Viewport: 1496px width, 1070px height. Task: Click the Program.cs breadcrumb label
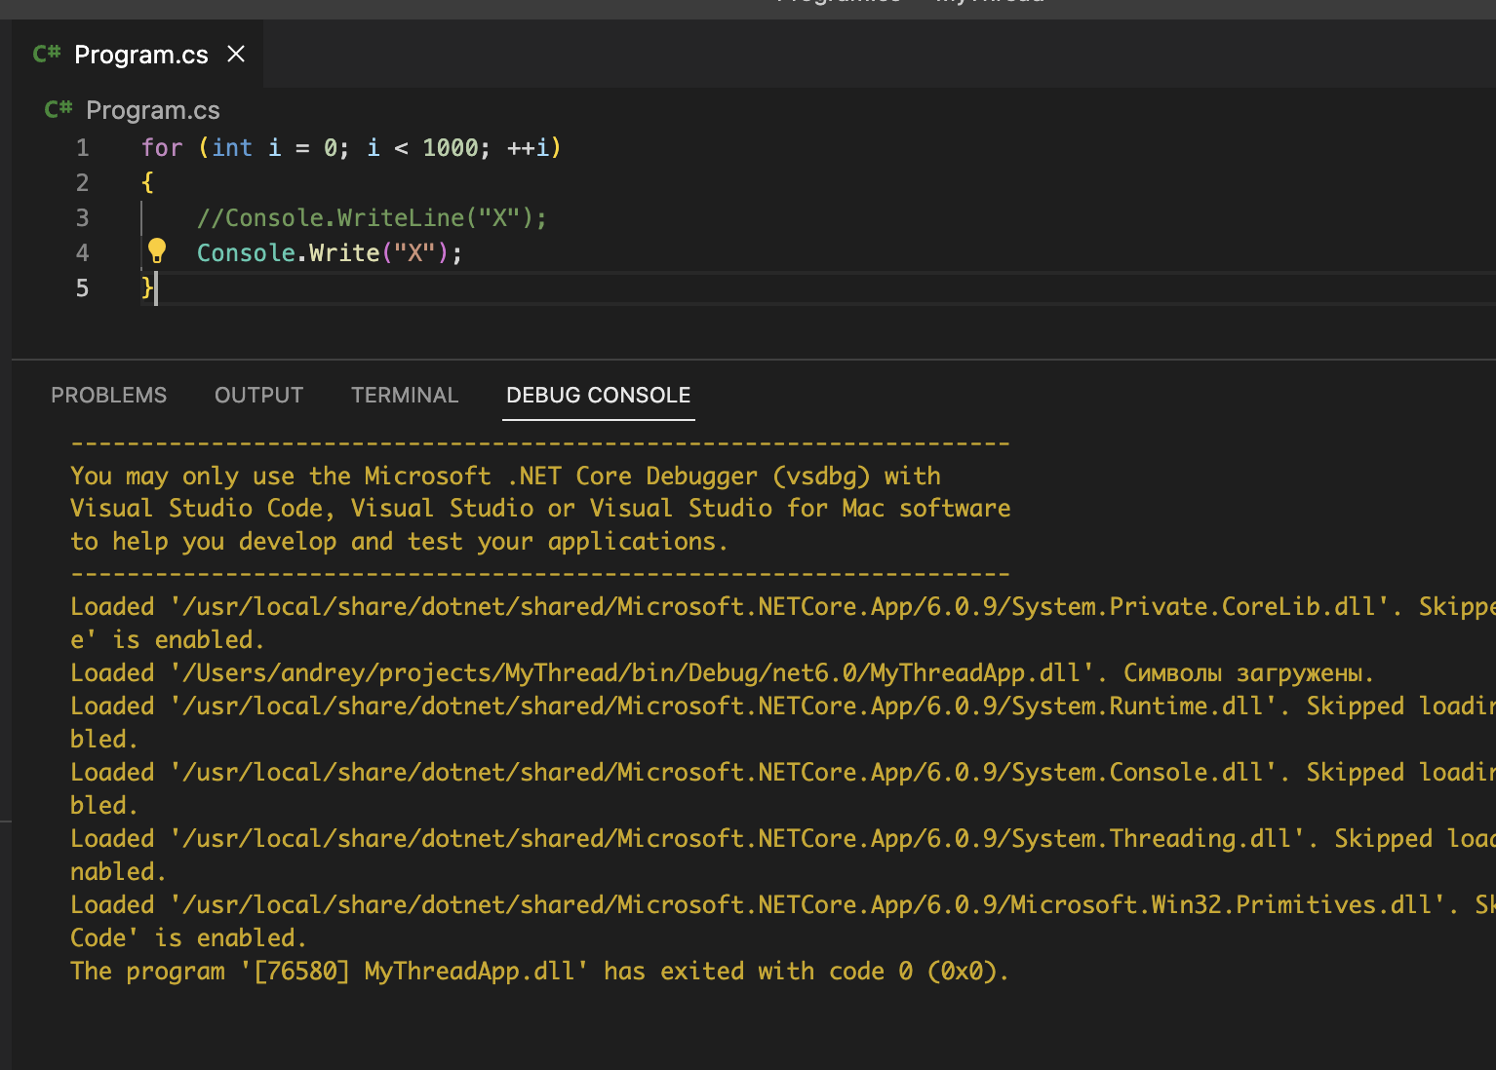point(153,110)
